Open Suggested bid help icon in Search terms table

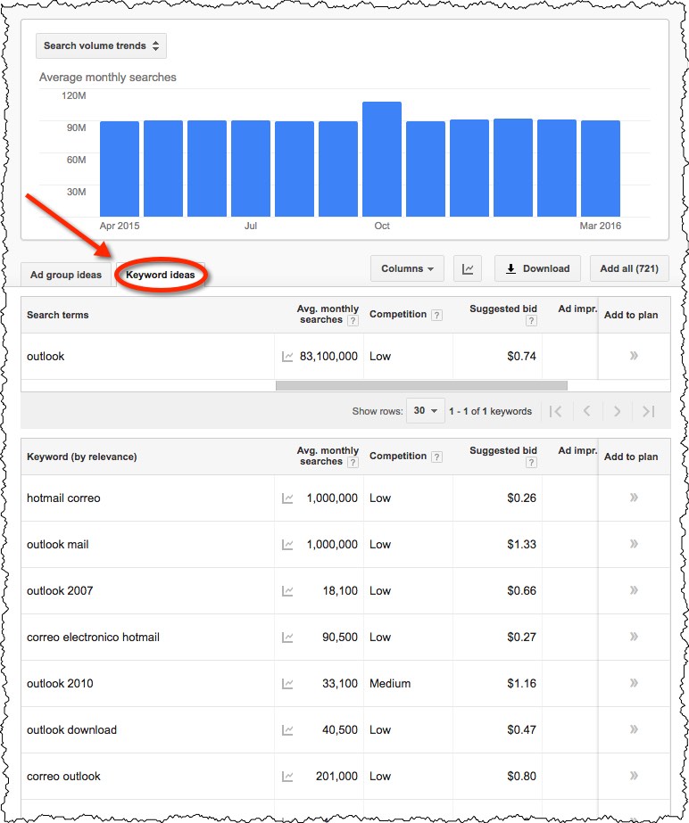point(531,320)
